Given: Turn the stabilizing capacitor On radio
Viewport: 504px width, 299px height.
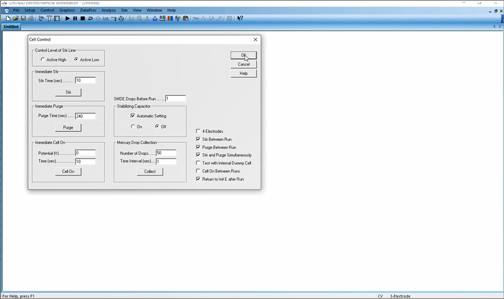Looking at the screenshot, I should 133,127.
